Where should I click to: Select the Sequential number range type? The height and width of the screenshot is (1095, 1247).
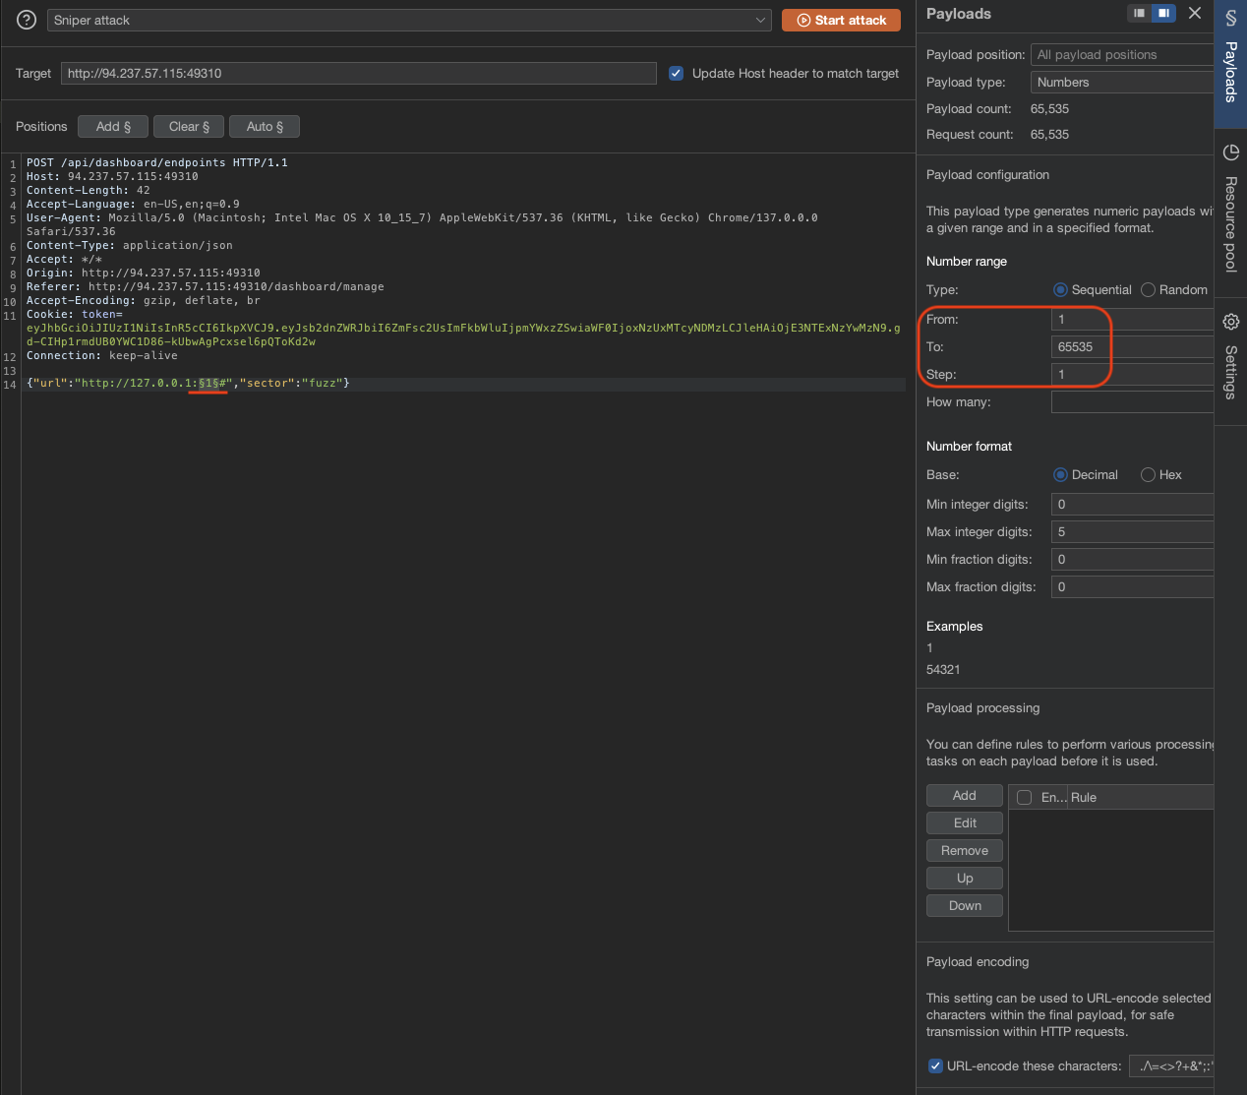point(1060,290)
